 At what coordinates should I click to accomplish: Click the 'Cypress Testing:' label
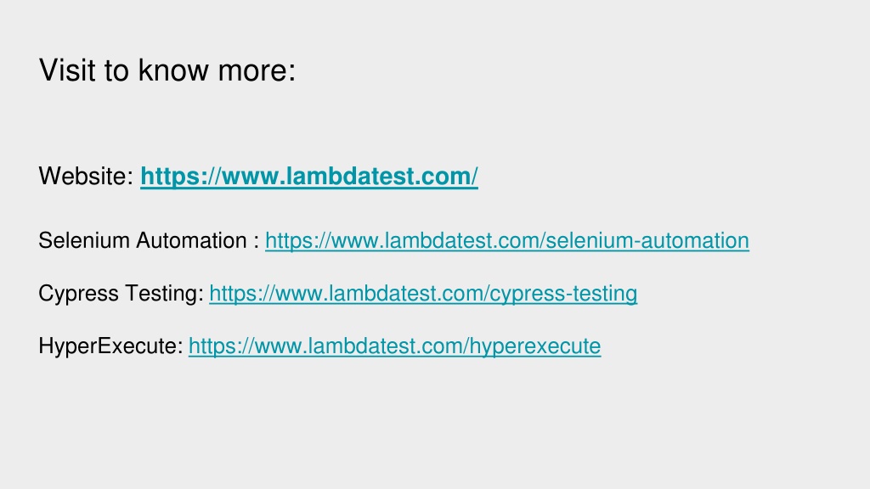point(121,294)
